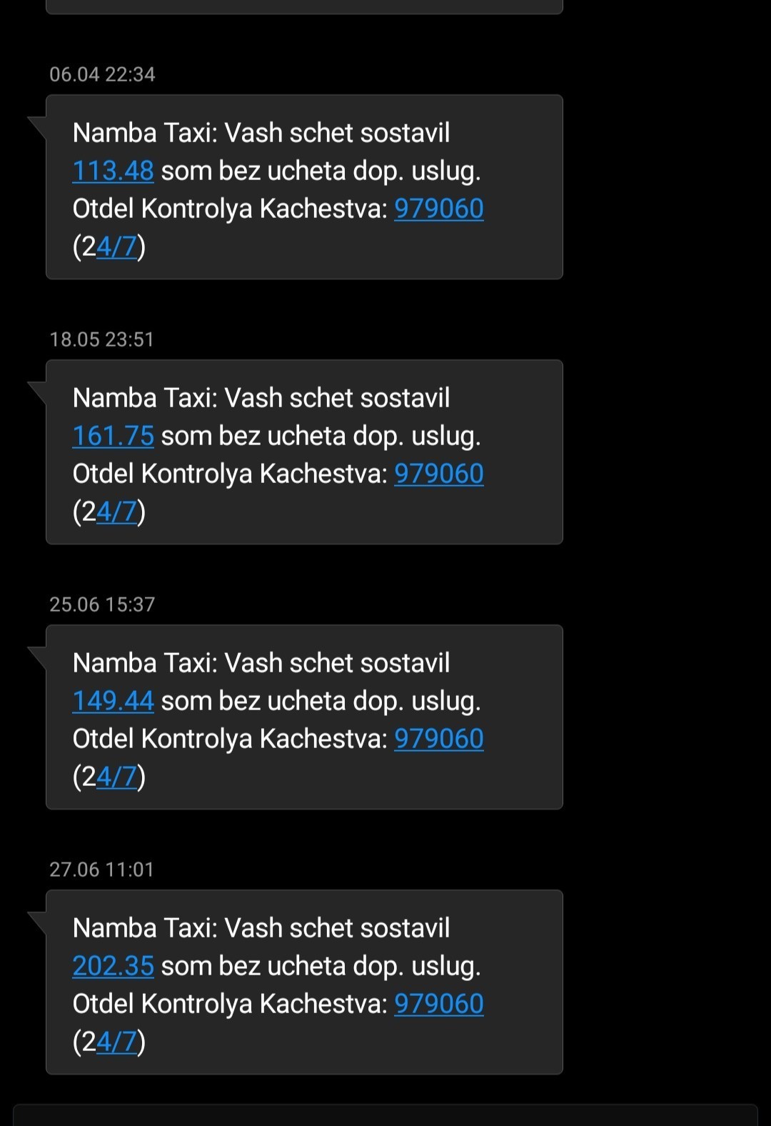Select the Otdel Kontrolya Kachestva text in the 18.05 message
The width and height of the screenshot is (771, 1126).
tap(228, 474)
